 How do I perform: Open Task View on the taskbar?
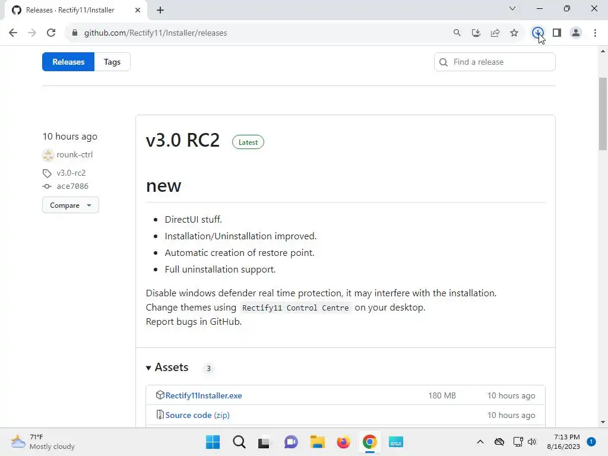pos(264,442)
